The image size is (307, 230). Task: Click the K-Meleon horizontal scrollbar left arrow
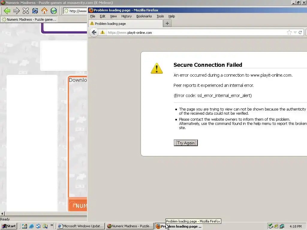pyautogui.click(x=2, y=214)
